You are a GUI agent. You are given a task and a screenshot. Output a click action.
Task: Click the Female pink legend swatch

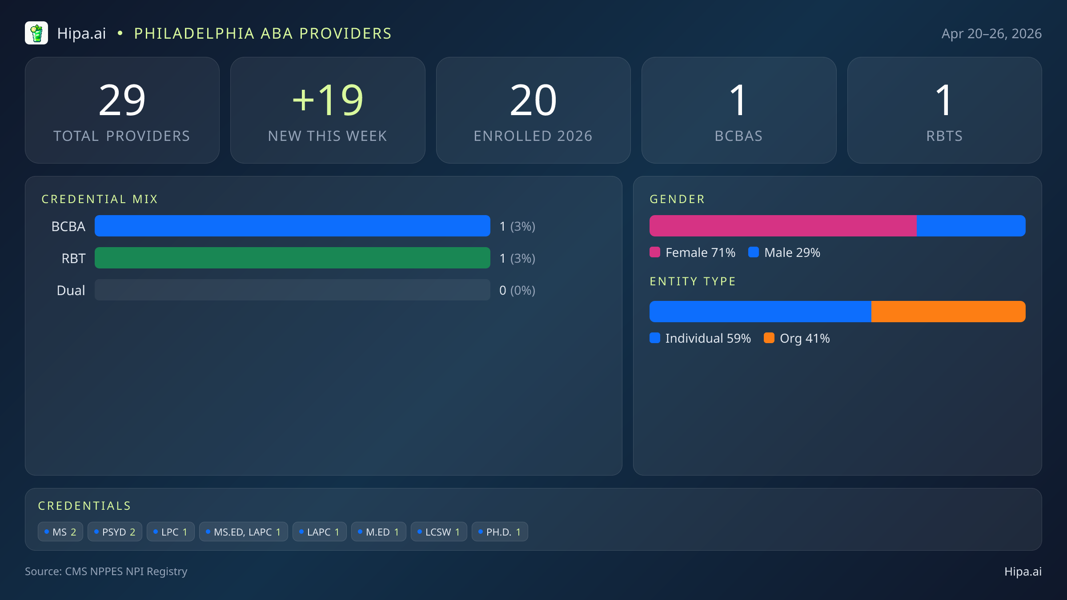point(654,252)
